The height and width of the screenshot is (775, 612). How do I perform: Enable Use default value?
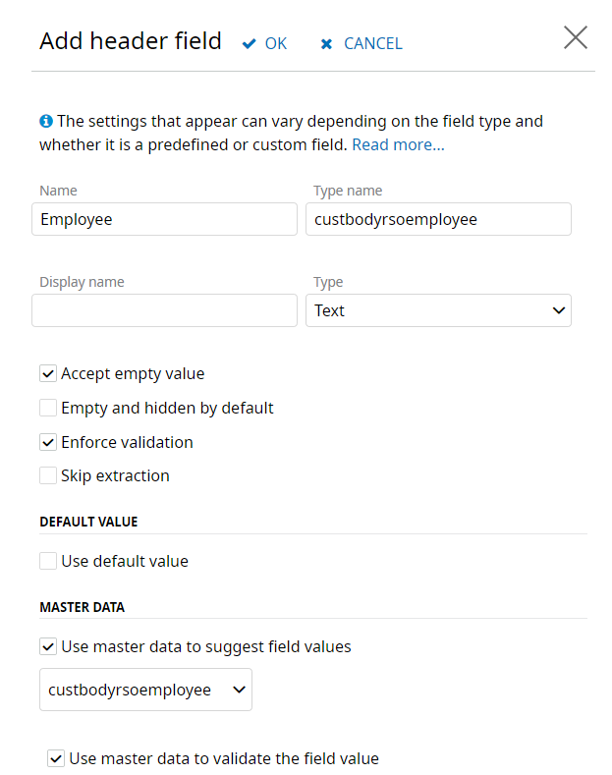click(48, 561)
